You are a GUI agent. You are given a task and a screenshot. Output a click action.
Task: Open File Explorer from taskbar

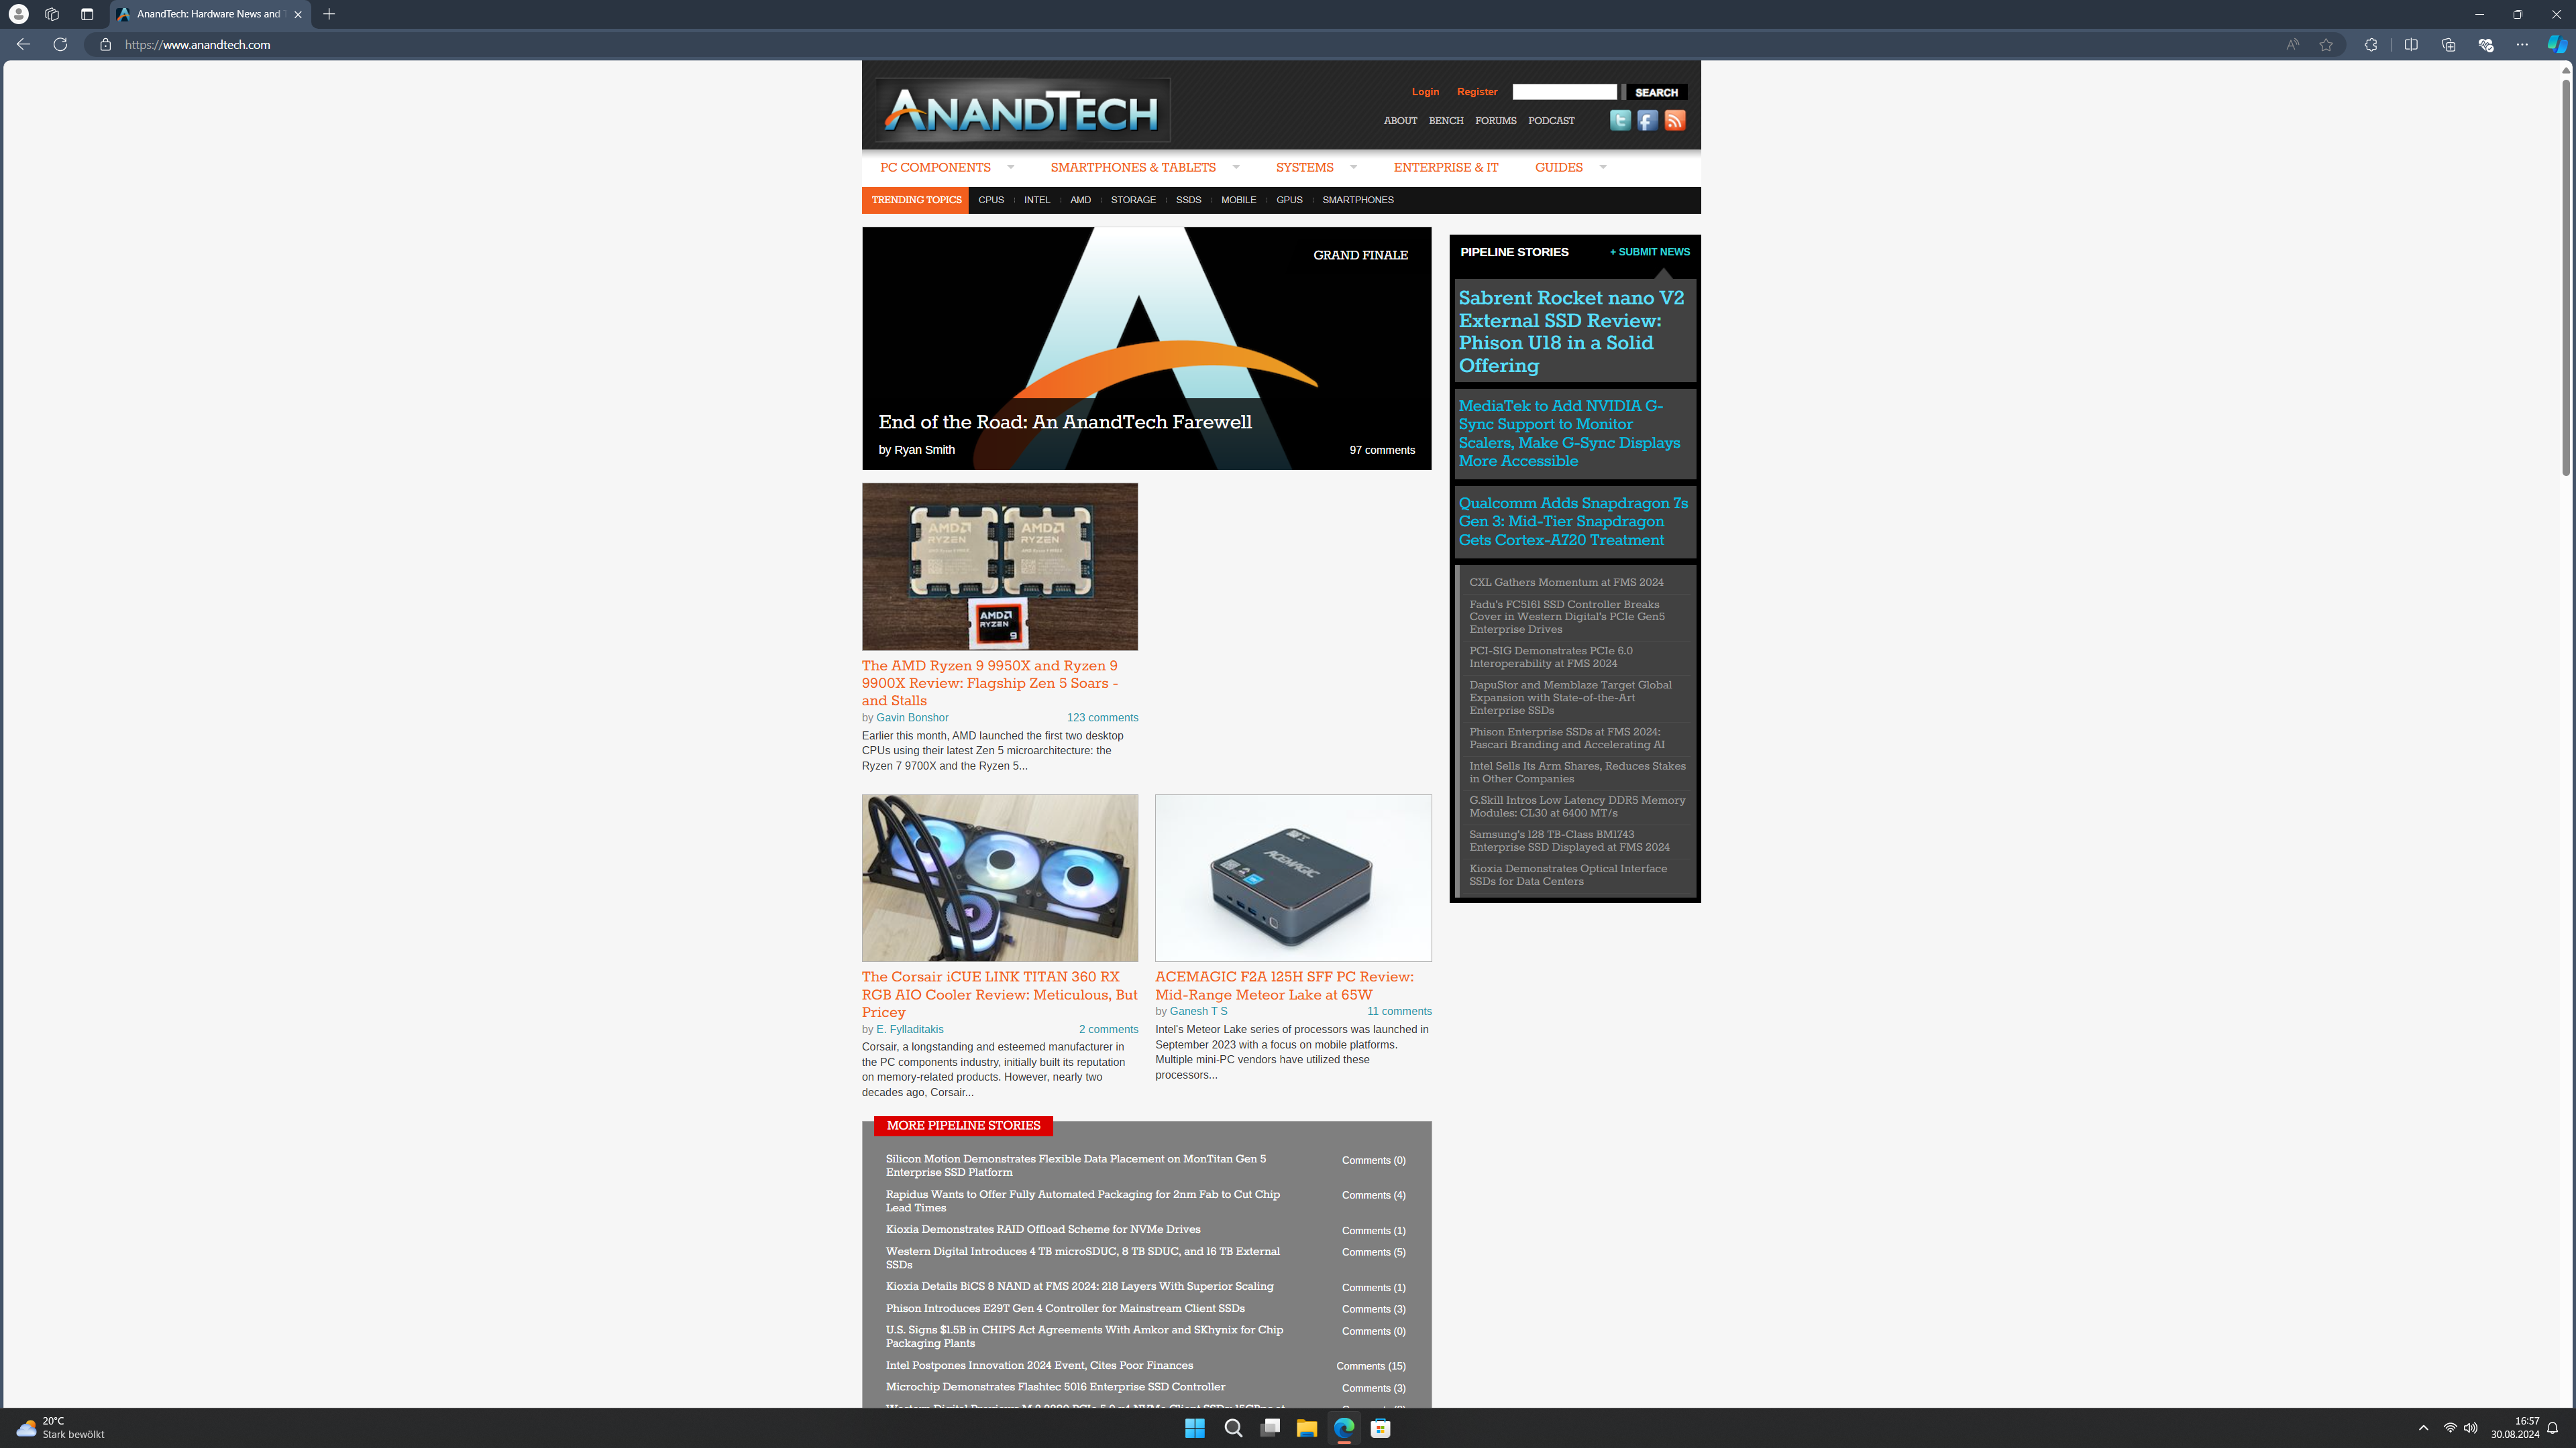coord(1306,1428)
